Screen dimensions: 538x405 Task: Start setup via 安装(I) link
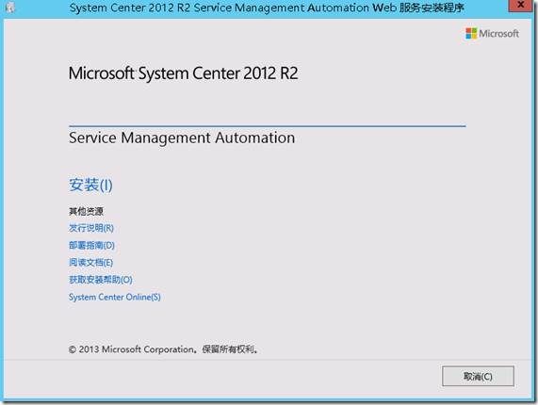90,186
